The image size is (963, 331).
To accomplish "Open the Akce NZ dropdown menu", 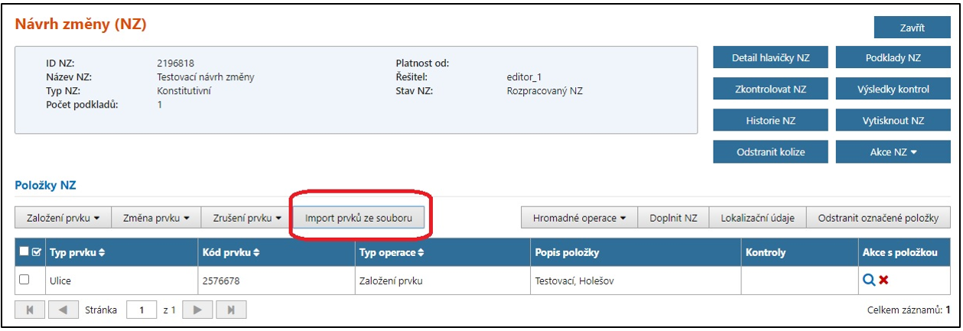I will click(x=893, y=151).
